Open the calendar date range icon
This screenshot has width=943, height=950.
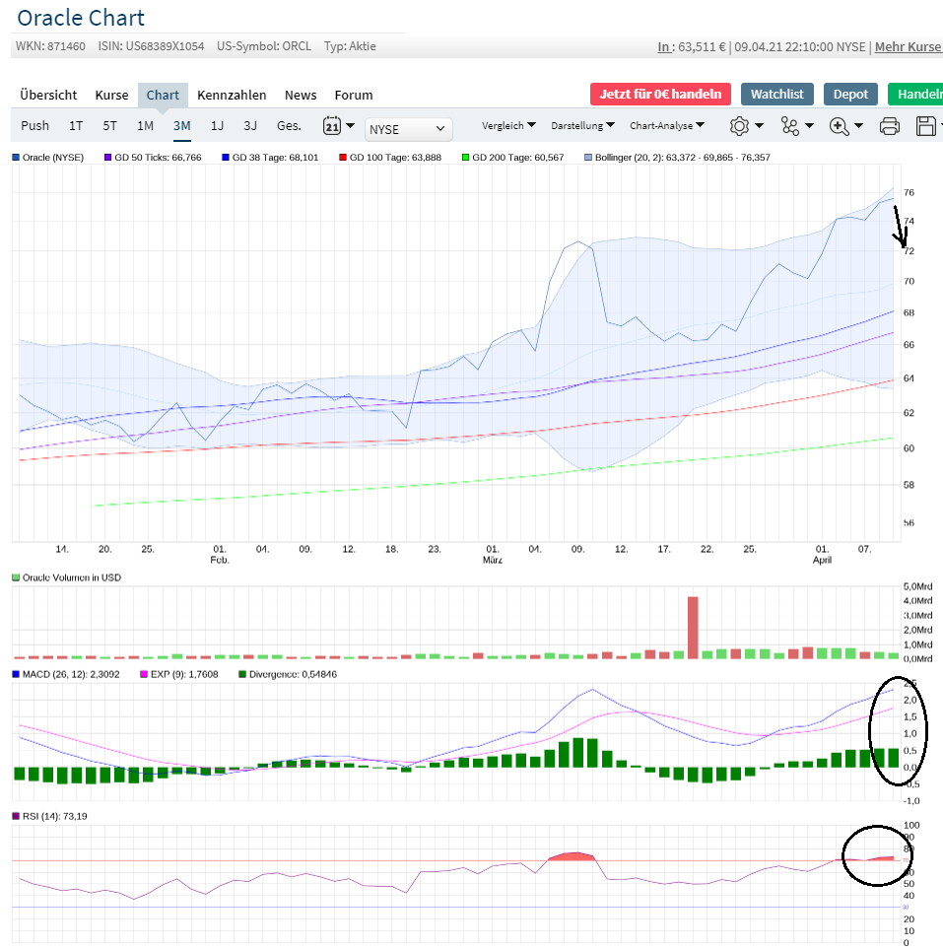click(x=332, y=126)
